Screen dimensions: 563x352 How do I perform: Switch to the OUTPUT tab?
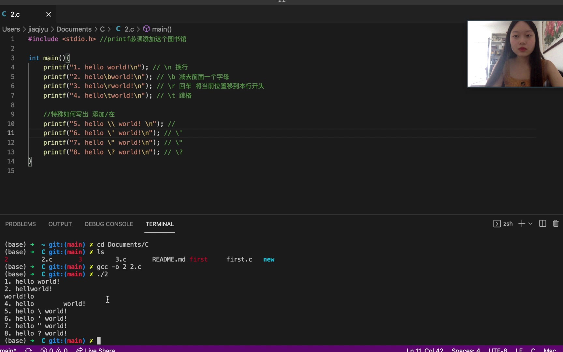tap(60, 224)
